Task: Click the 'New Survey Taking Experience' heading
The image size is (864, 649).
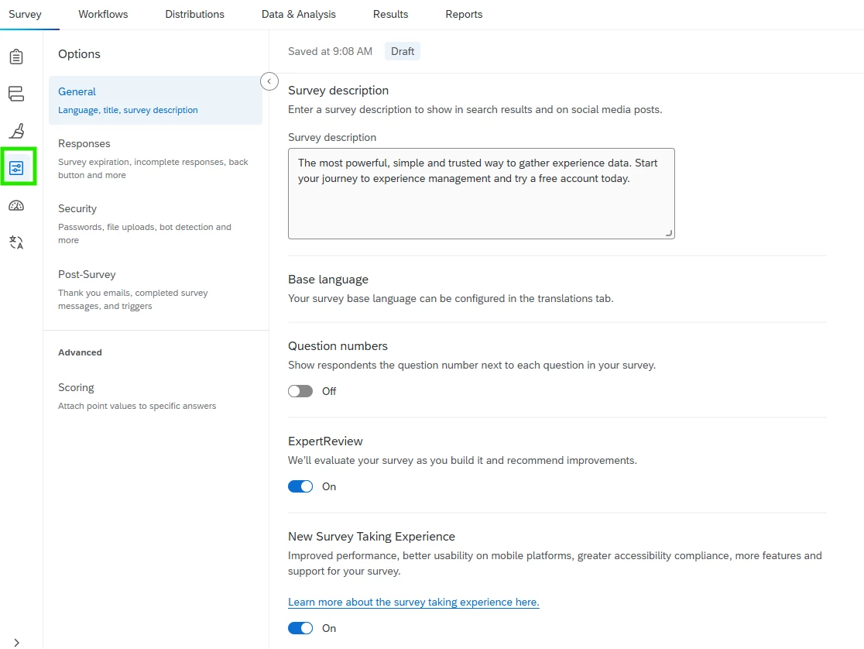Action: (x=372, y=537)
